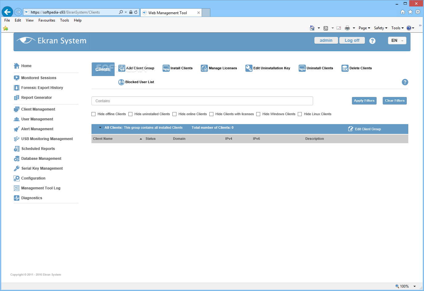
Task: Click the browser address bar URL
Action: [x=65, y=12]
